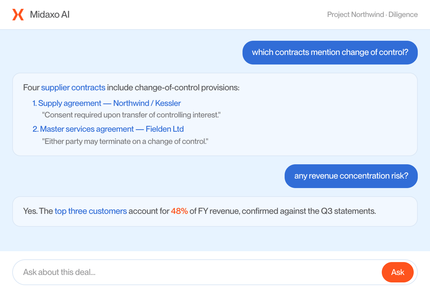Follow the top three customers link

click(x=91, y=211)
